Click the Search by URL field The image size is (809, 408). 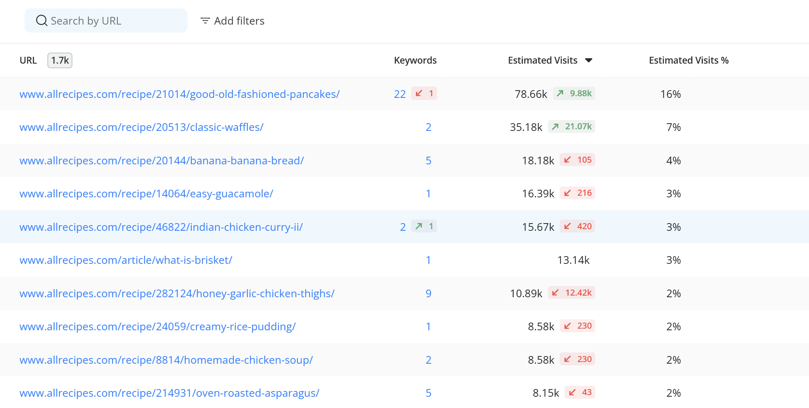[106, 21]
